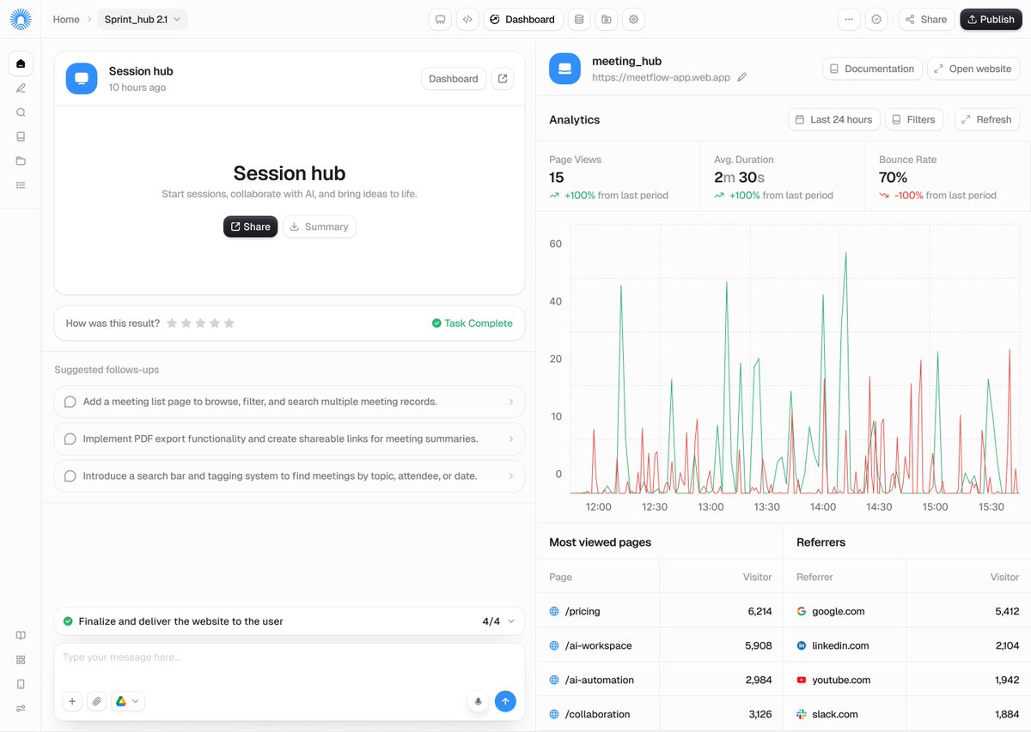Rate the result with the fifth star
This screenshot has width=1031, height=732.
pyautogui.click(x=229, y=324)
